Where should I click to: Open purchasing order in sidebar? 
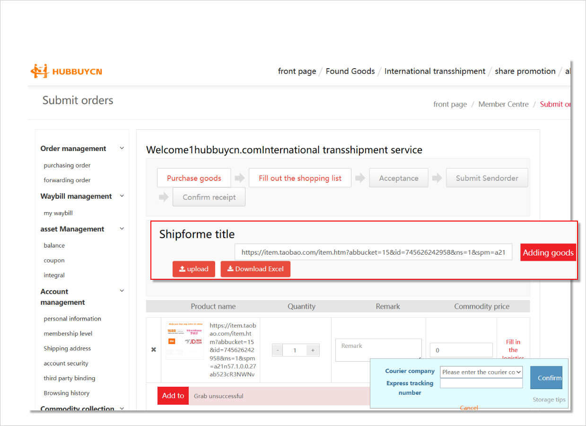point(67,165)
